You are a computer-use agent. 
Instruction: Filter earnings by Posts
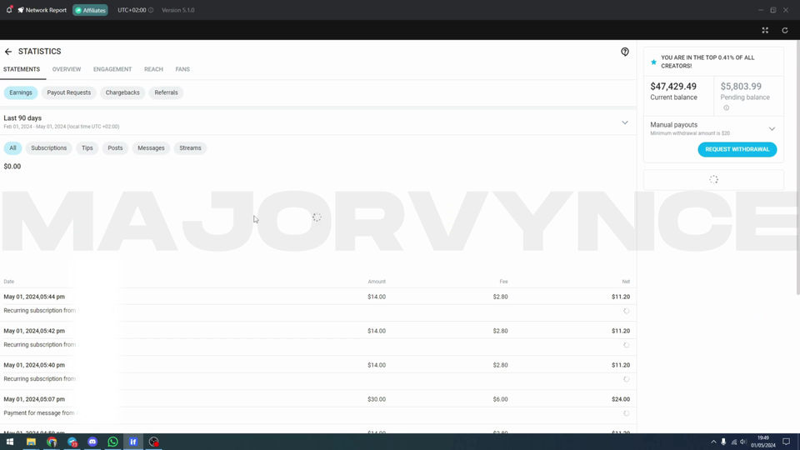click(x=115, y=148)
